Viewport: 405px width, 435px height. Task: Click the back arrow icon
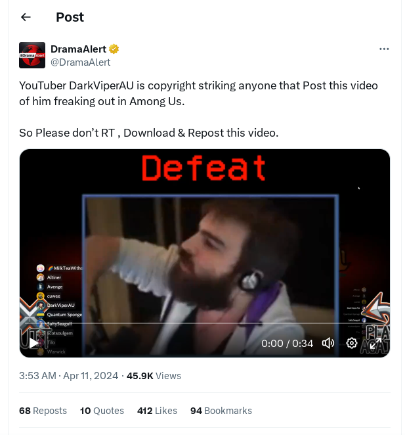(x=26, y=17)
